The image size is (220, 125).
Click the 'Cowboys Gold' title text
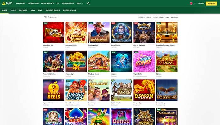click(x=93, y=45)
